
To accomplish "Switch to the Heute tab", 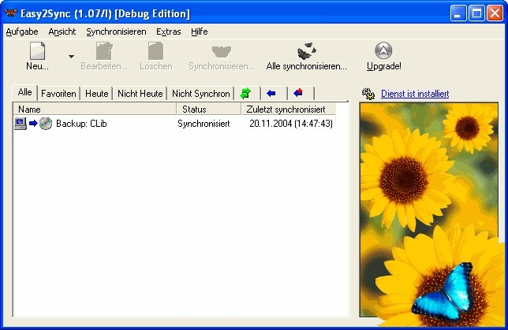I will click(x=96, y=93).
